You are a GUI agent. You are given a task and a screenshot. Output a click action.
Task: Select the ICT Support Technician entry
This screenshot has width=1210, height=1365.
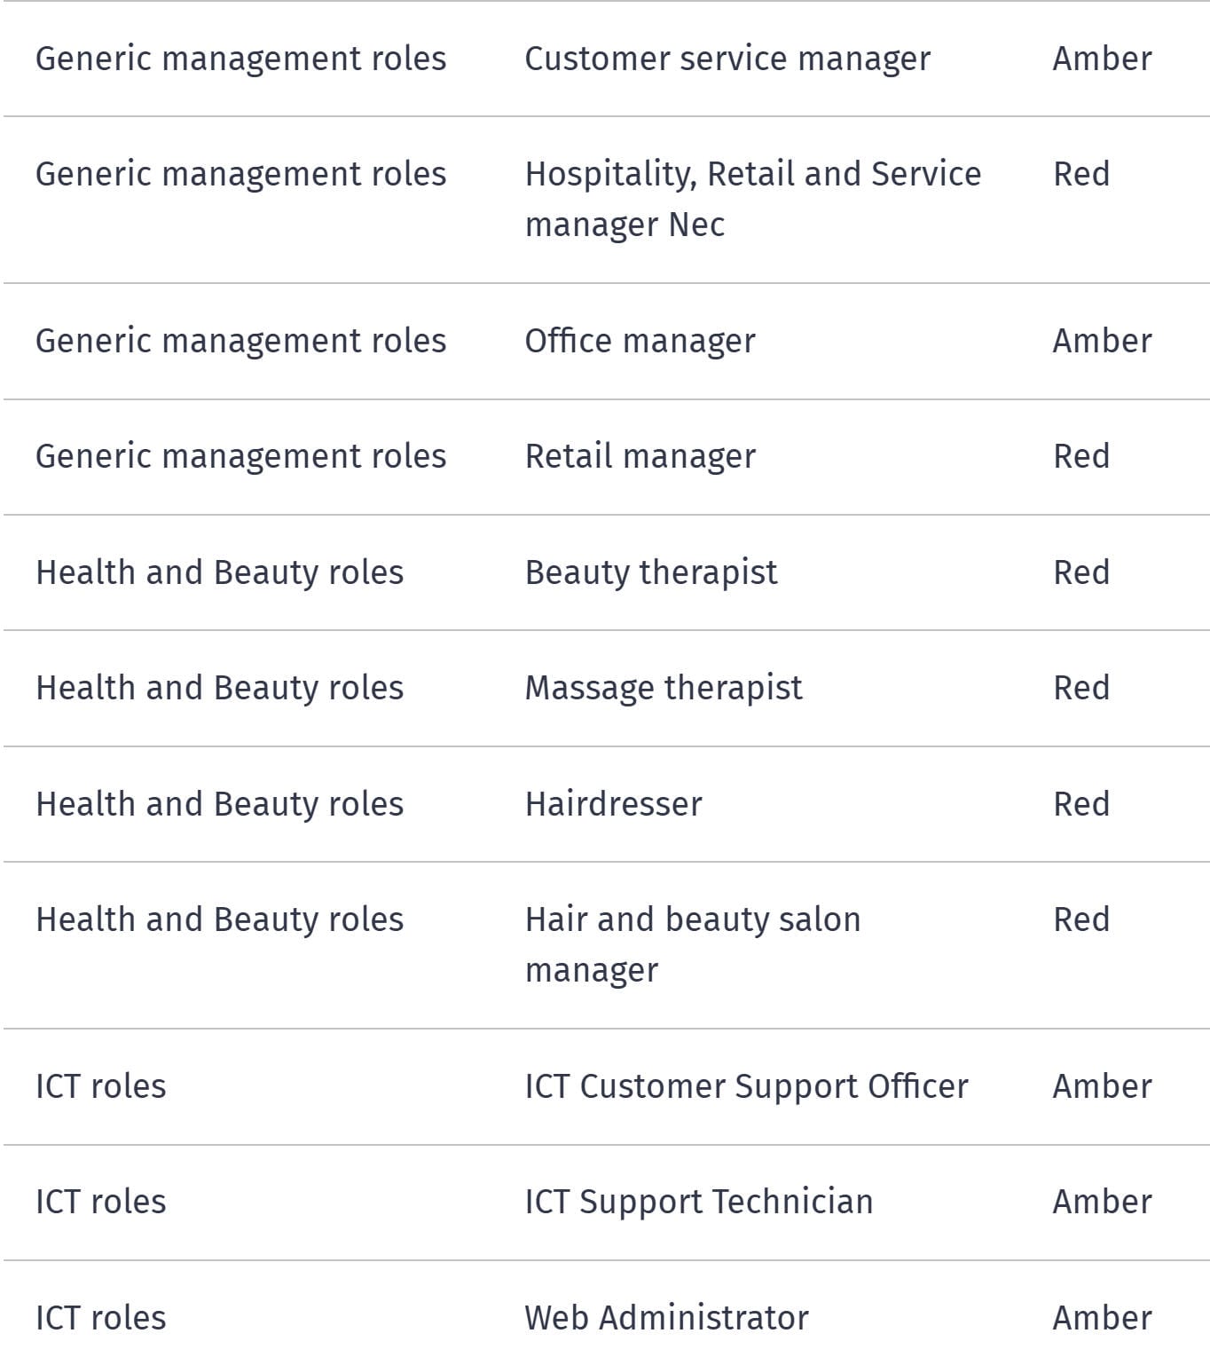click(698, 1202)
